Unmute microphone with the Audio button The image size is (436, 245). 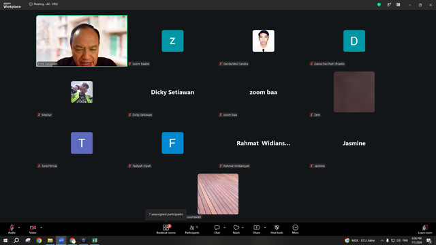tap(12, 229)
